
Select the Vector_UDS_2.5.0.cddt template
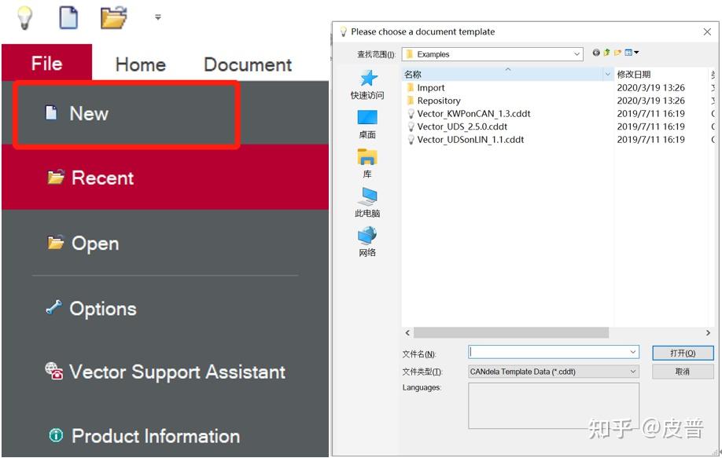point(457,126)
